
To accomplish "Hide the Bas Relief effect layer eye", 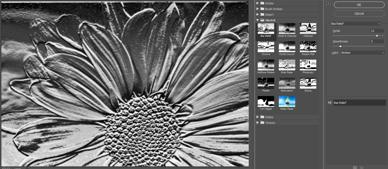I will (x=330, y=103).
